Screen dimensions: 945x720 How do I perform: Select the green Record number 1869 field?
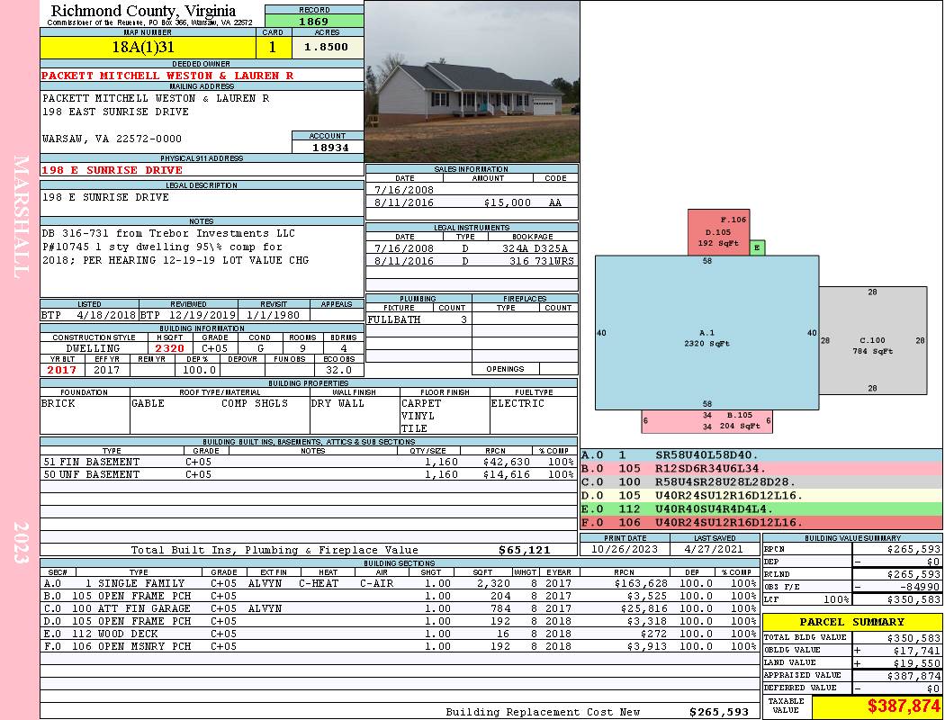click(314, 21)
